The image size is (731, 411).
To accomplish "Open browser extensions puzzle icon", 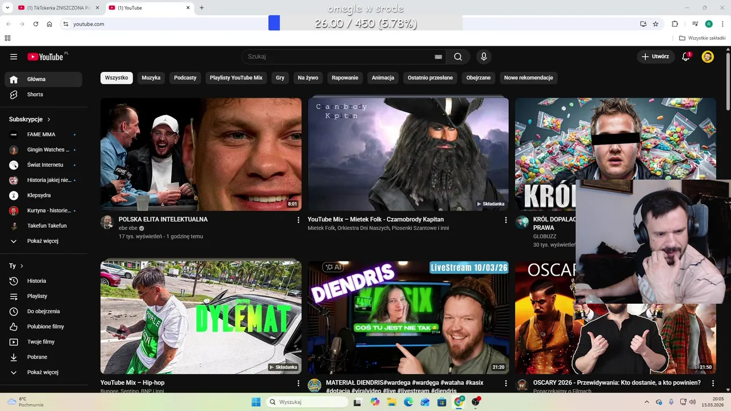I will 675,24.
